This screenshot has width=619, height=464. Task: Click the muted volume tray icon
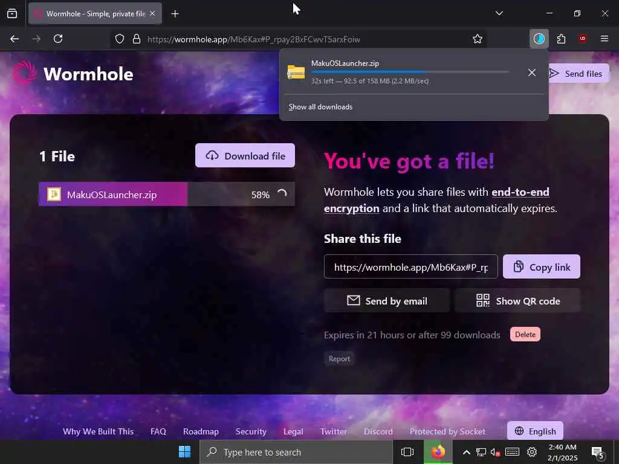pyautogui.click(x=496, y=452)
